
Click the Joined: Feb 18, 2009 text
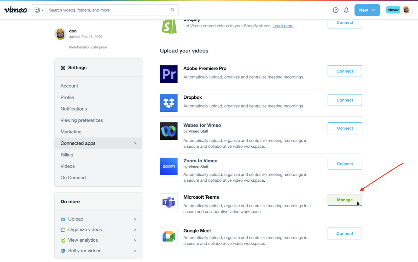(x=86, y=37)
